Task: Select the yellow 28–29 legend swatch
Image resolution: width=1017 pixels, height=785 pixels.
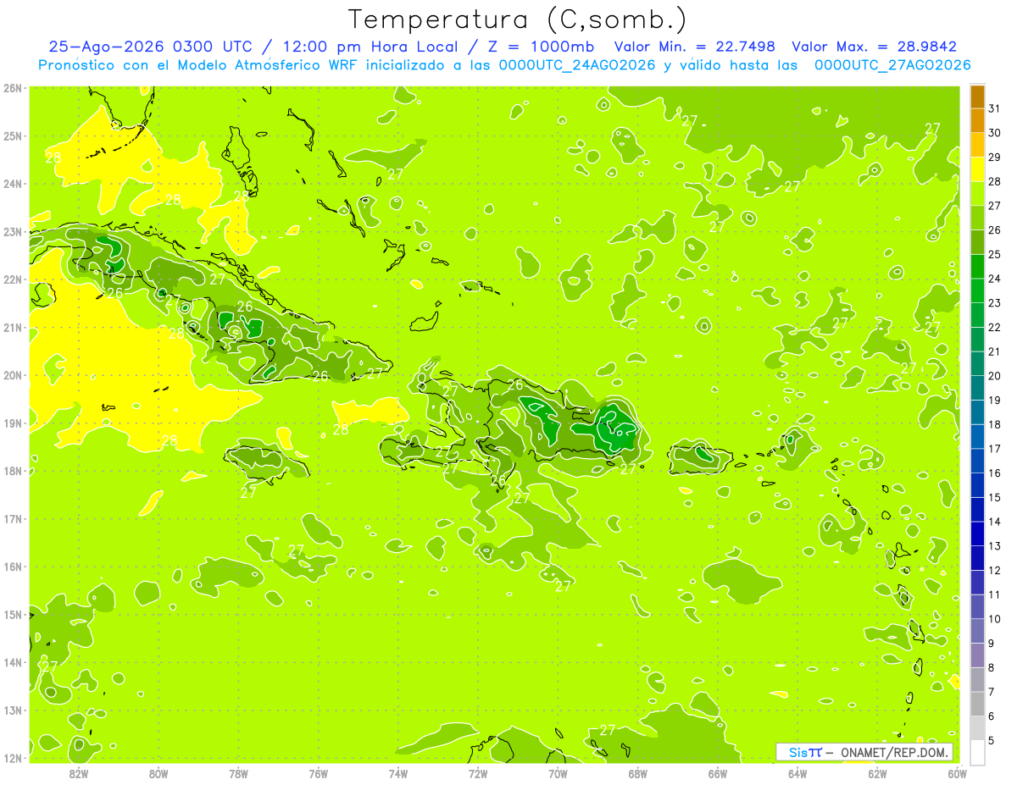Action: pyautogui.click(x=977, y=169)
